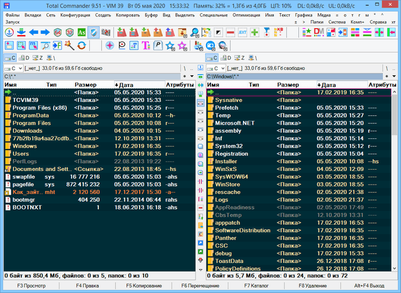Click the red minus toolbar icon
Viewport: 401px width, 293px height.
click(230, 31)
